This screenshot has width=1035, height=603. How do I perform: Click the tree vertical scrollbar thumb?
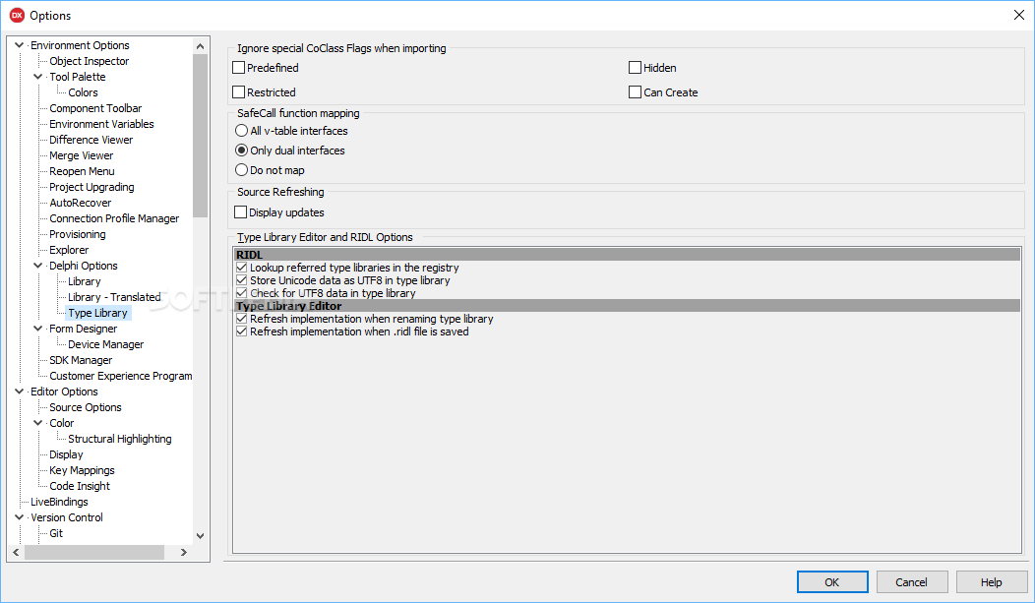(200, 135)
